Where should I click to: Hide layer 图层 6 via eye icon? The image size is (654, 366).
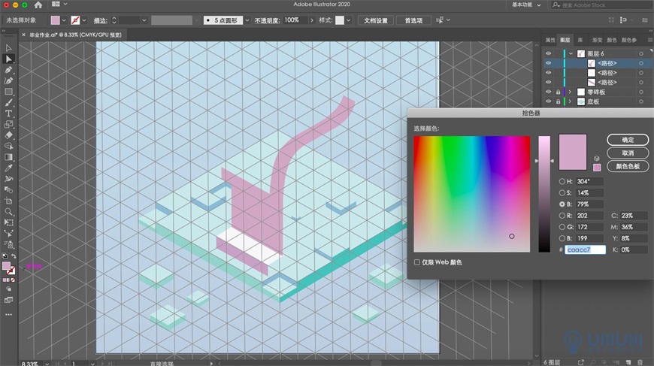[549, 53]
